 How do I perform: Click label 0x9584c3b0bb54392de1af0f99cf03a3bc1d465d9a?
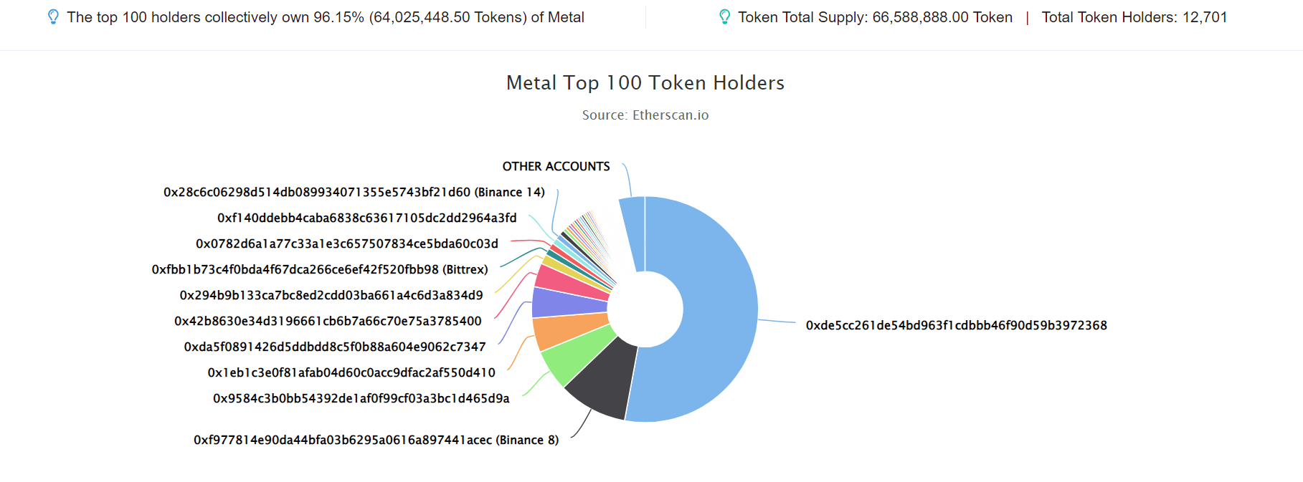point(361,398)
